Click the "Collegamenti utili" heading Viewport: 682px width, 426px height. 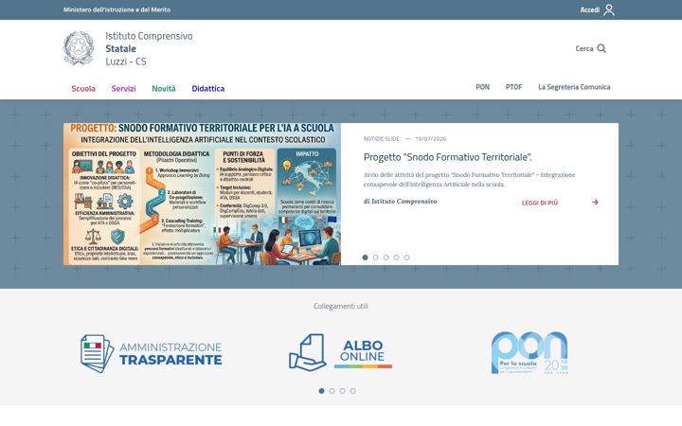pos(341,306)
